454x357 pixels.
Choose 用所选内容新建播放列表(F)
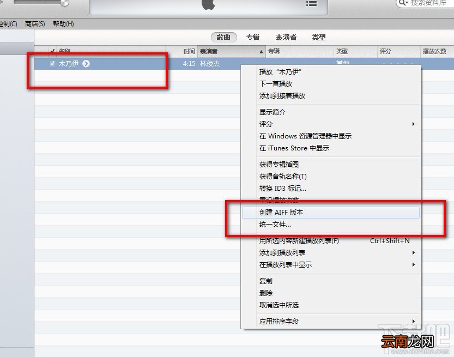click(x=331, y=240)
